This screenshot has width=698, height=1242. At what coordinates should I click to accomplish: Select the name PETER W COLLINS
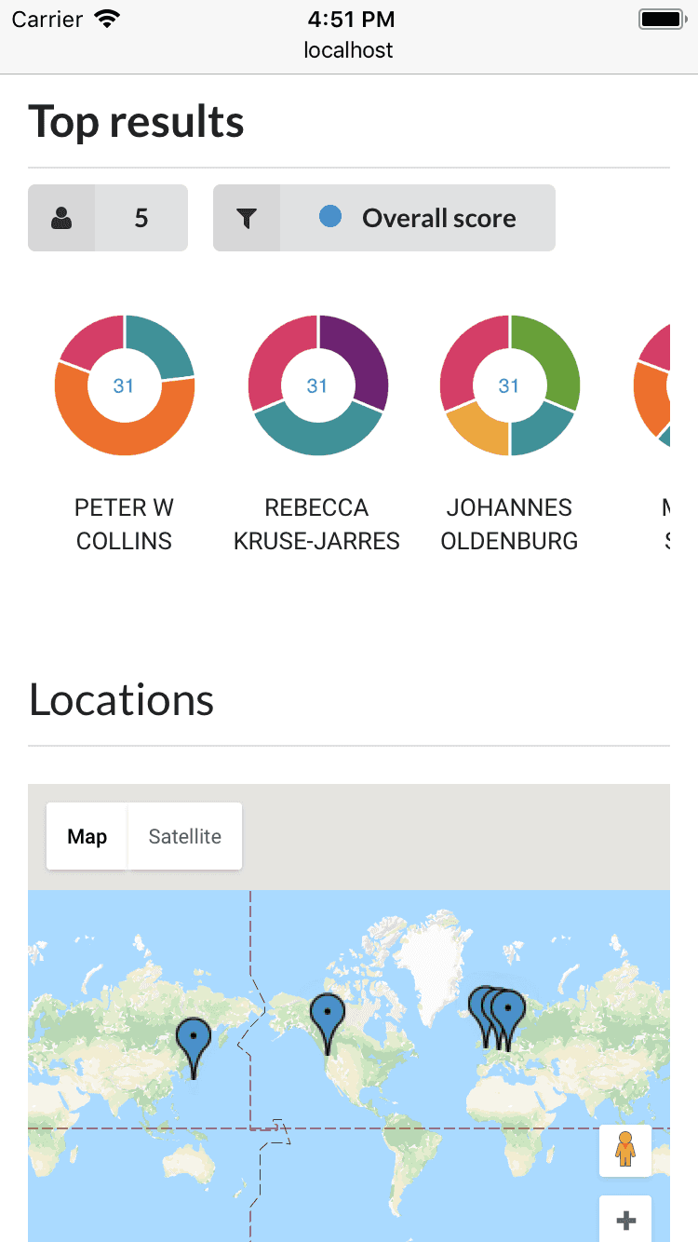(x=125, y=524)
